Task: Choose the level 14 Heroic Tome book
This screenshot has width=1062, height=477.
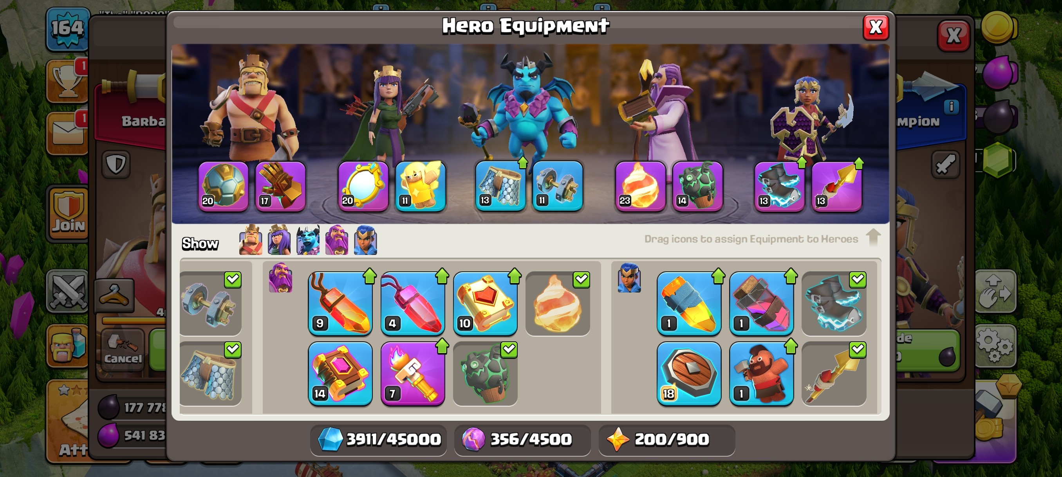Action: 340,373
